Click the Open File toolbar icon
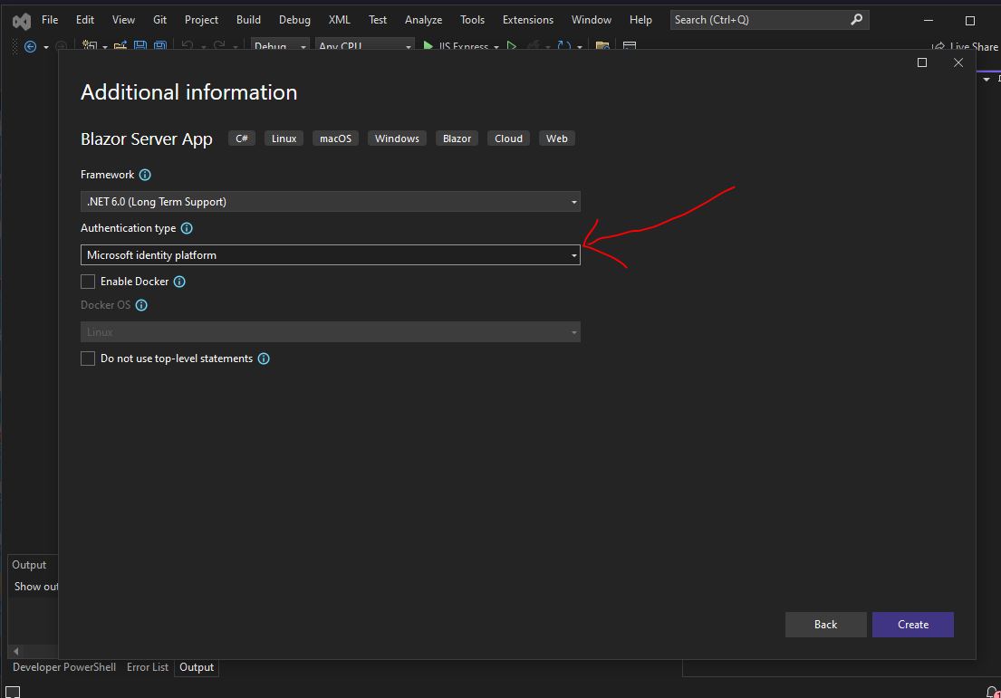Image resolution: width=1001 pixels, height=698 pixels. click(x=120, y=45)
